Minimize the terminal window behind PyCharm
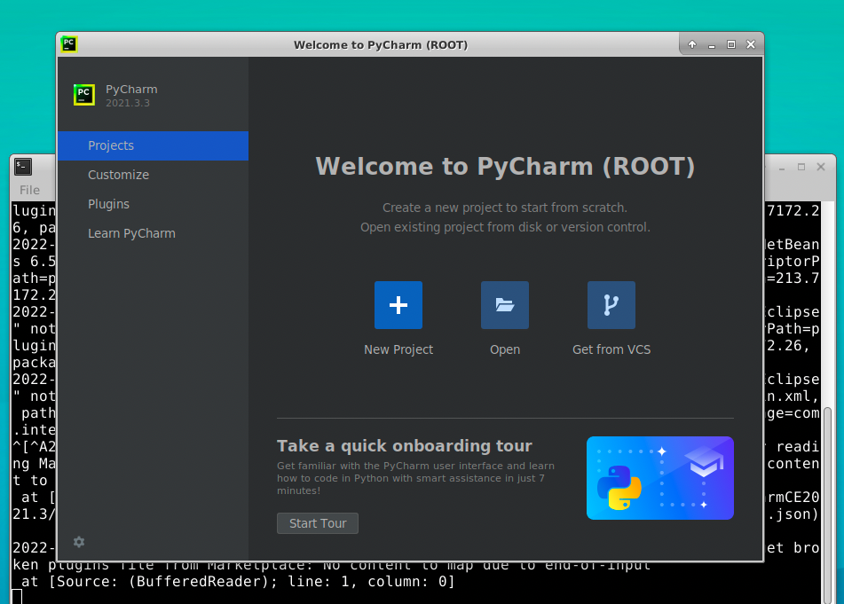 click(x=782, y=168)
